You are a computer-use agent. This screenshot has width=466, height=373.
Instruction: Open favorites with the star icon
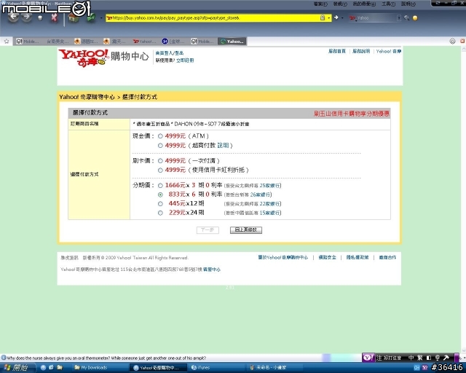pos(7,42)
